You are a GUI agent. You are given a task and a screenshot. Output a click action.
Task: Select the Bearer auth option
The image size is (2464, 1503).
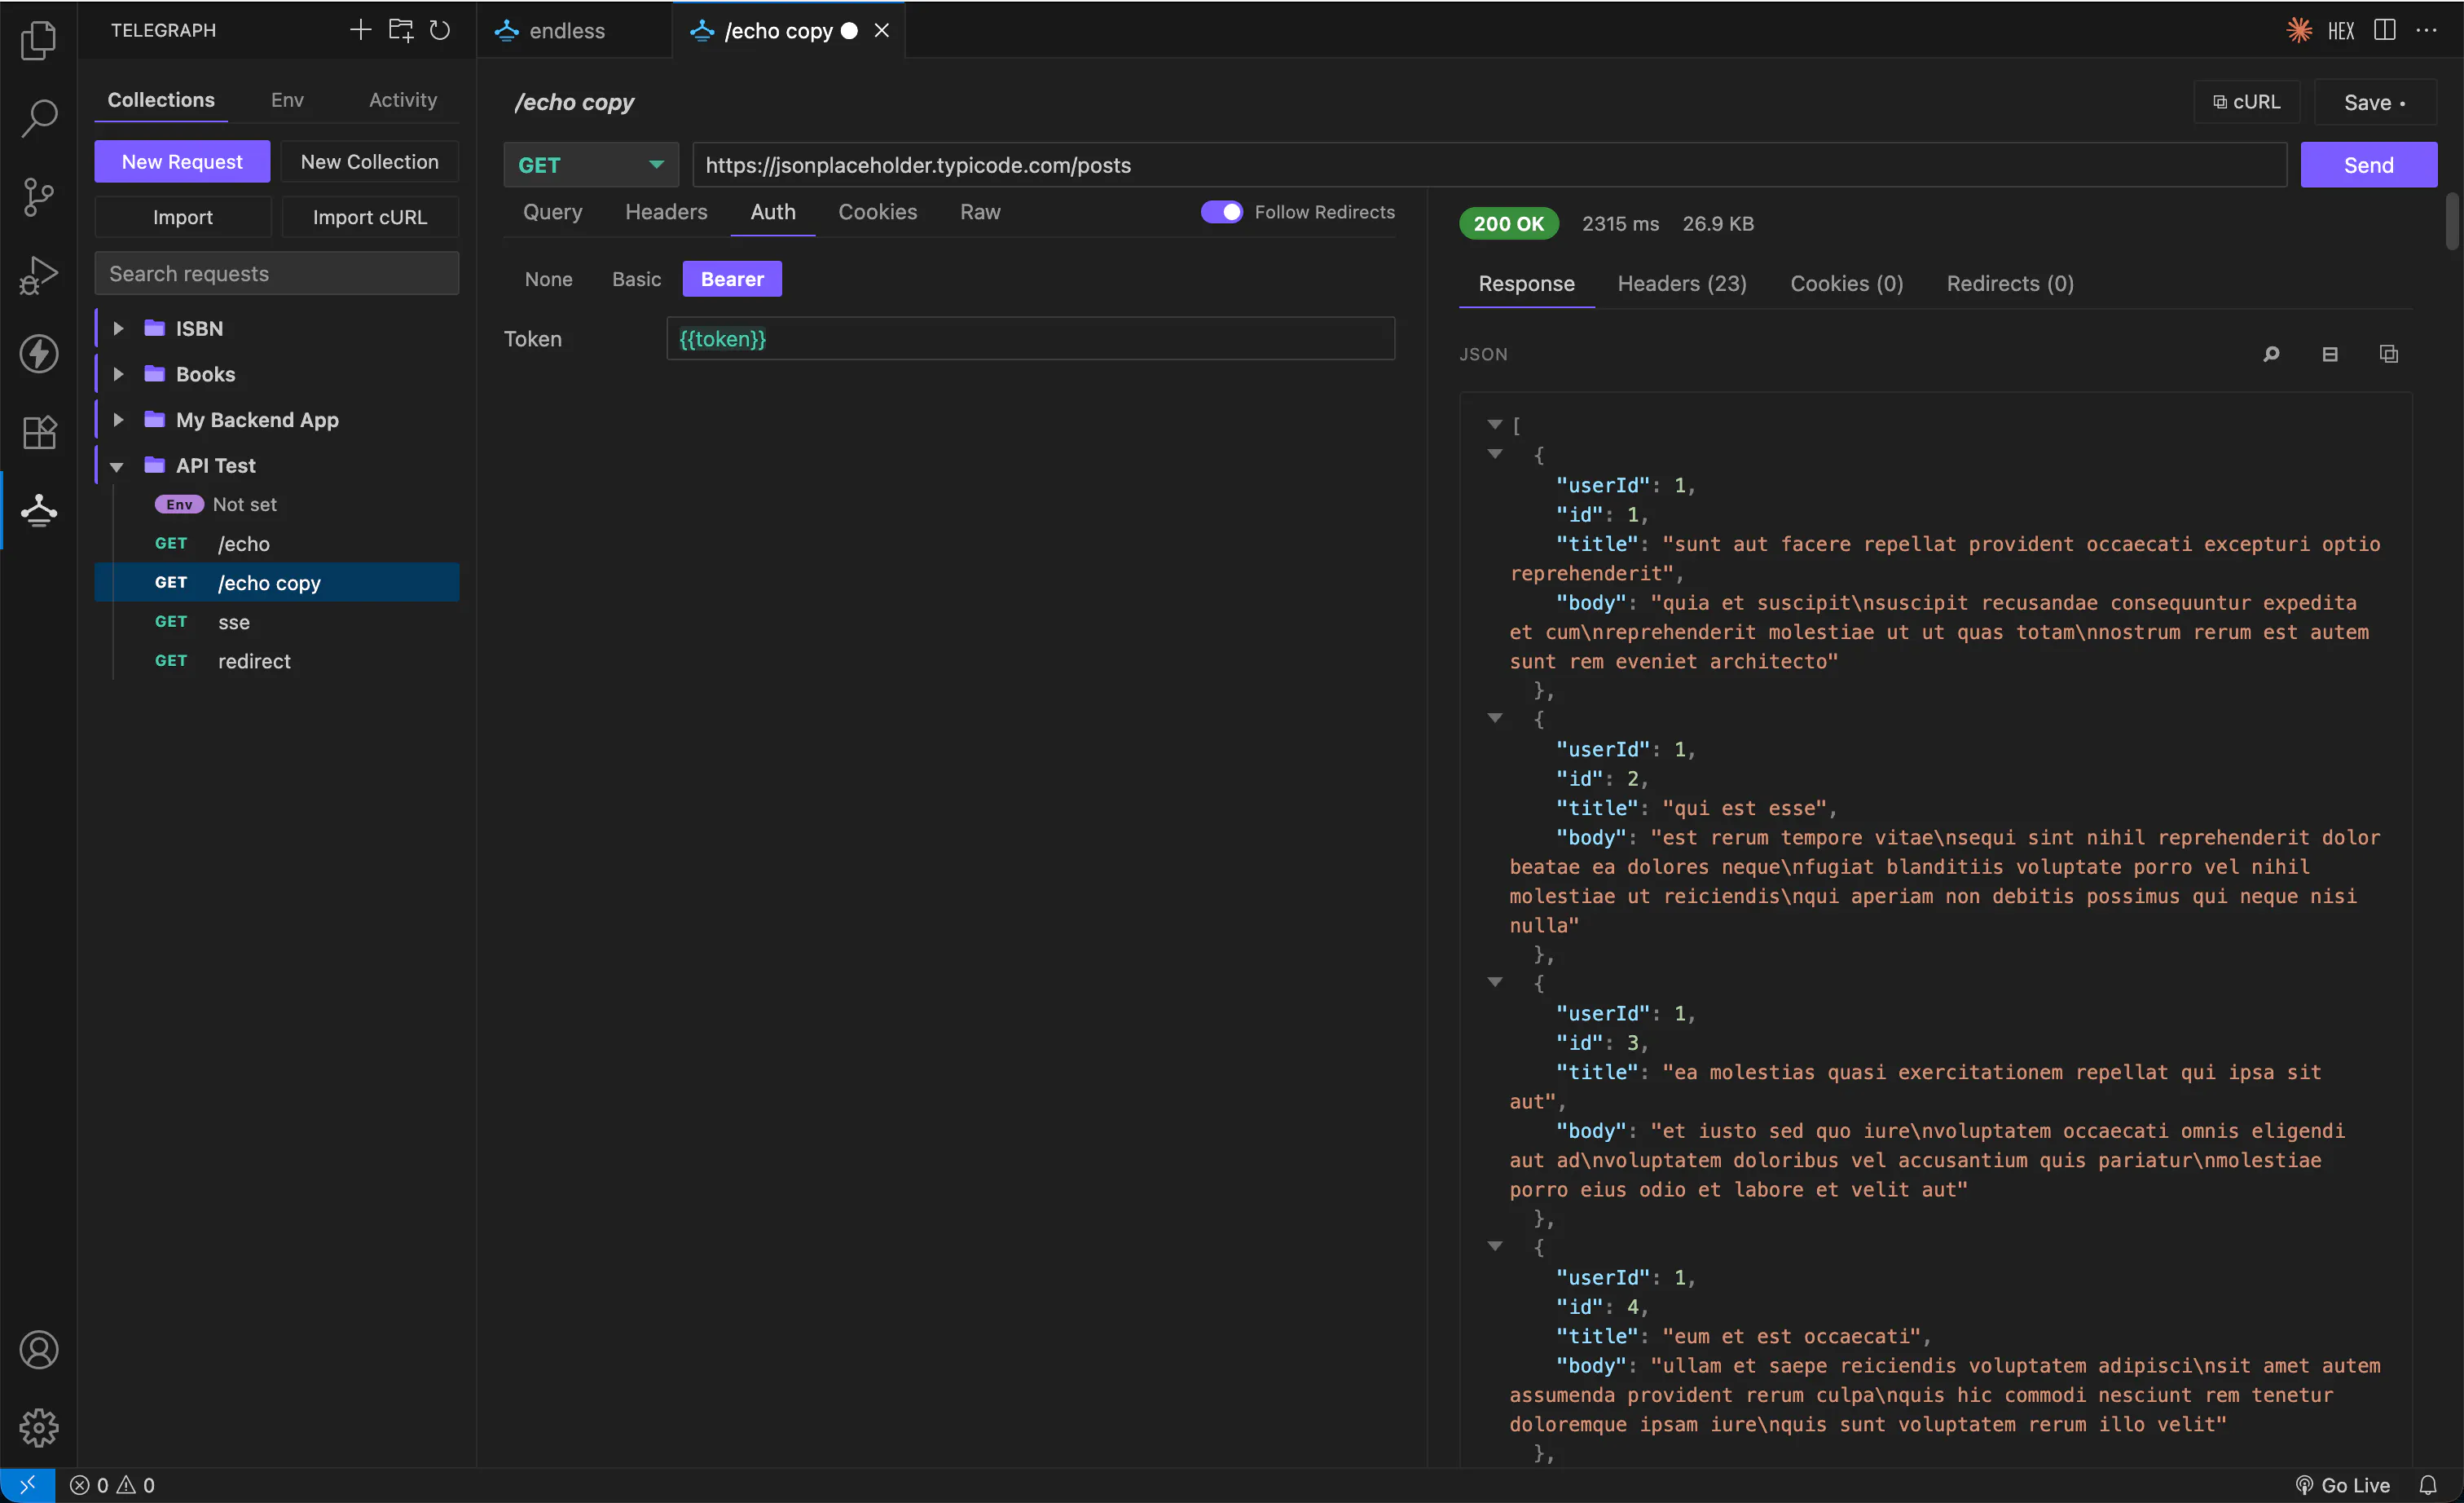[732, 279]
